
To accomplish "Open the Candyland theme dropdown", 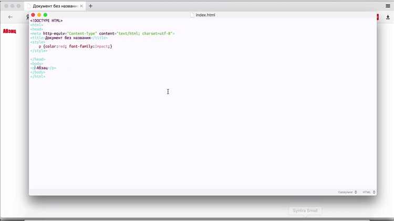I will click(x=347, y=192).
